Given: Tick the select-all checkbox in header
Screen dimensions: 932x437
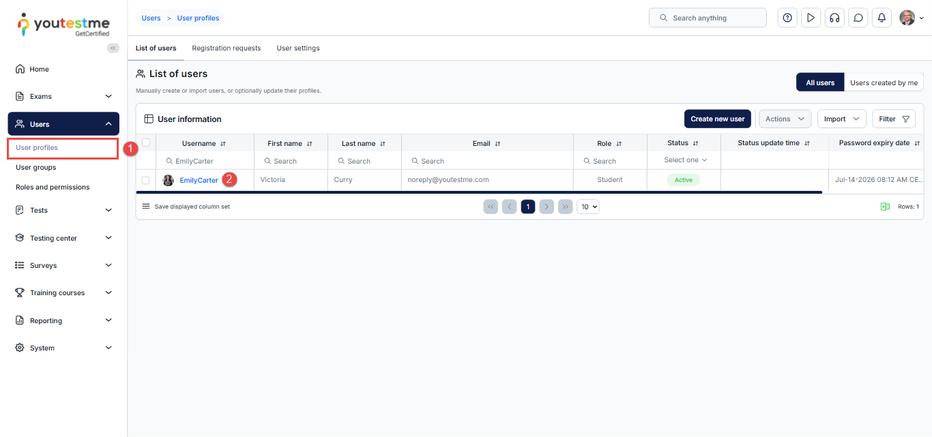Looking at the screenshot, I should (x=145, y=142).
